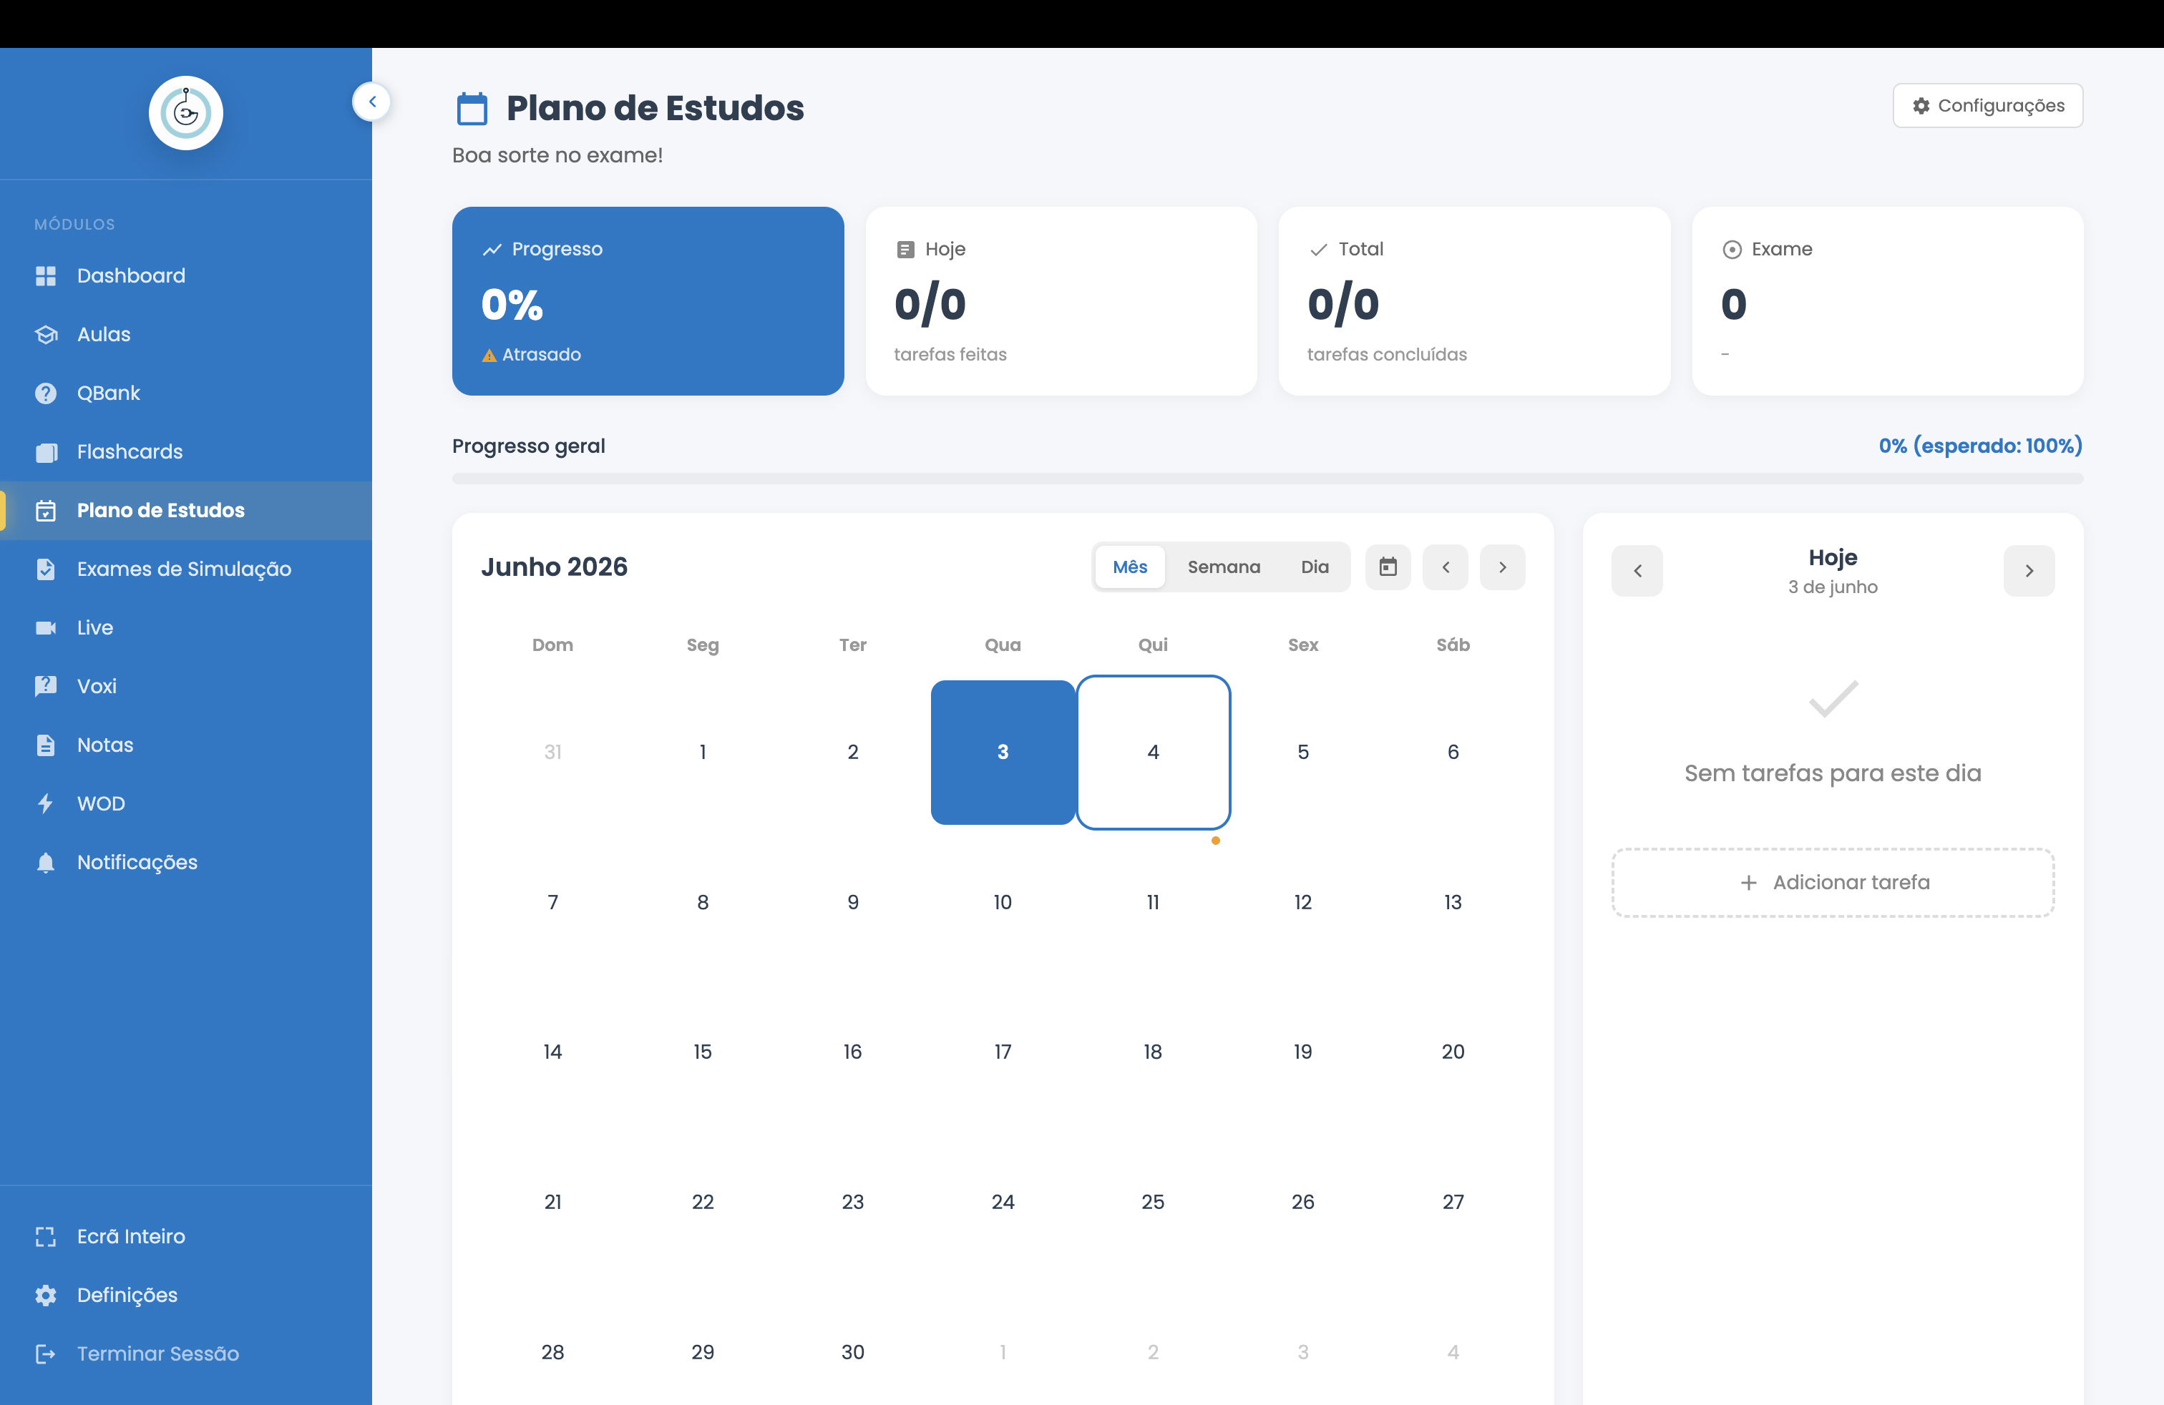Click the Atrasado warning triangle icon
The height and width of the screenshot is (1405, 2164).
(x=489, y=356)
